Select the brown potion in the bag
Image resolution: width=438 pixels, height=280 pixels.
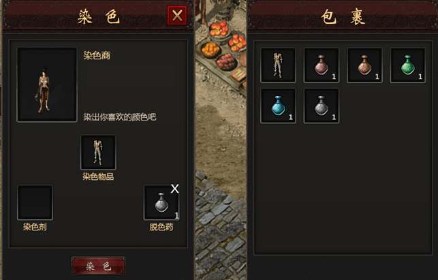(x=364, y=65)
